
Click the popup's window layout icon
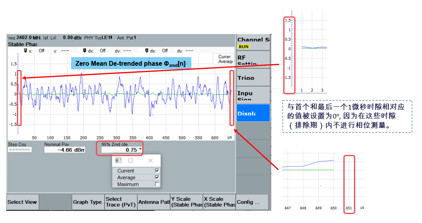118,160
